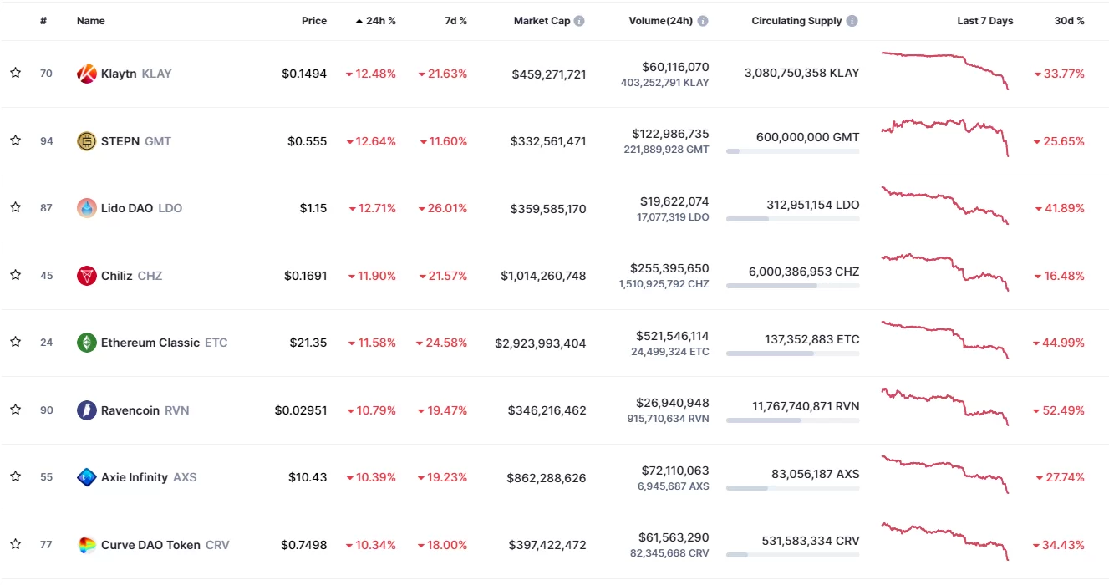Image resolution: width=1109 pixels, height=585 pixels.
Task: Sort by the Price column header
Action: [x=314, y=21]
